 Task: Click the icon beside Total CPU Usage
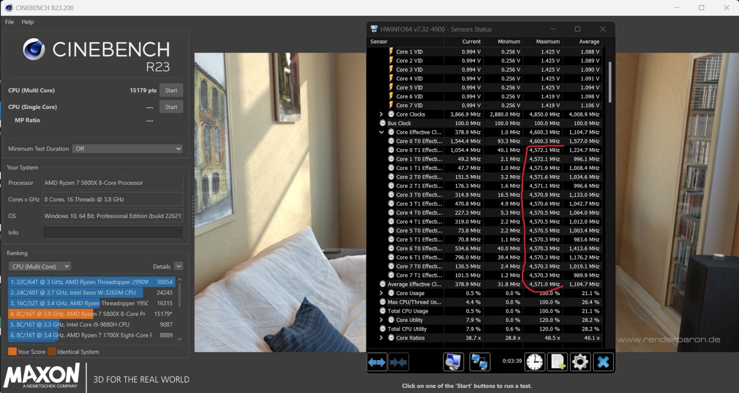382,311
